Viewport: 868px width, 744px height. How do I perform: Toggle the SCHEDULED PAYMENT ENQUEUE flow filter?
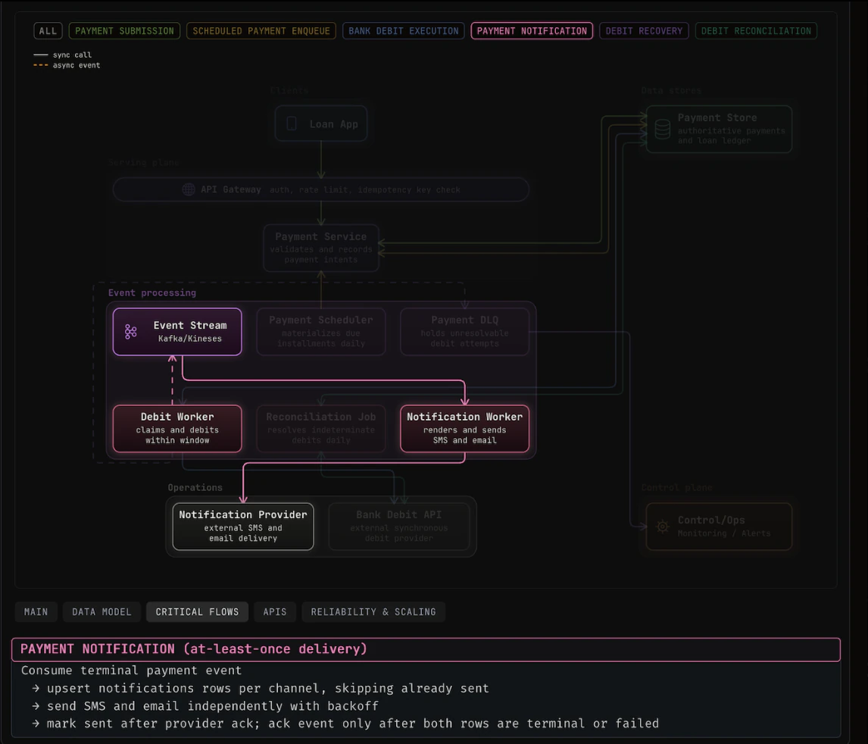tap(261, 31)
